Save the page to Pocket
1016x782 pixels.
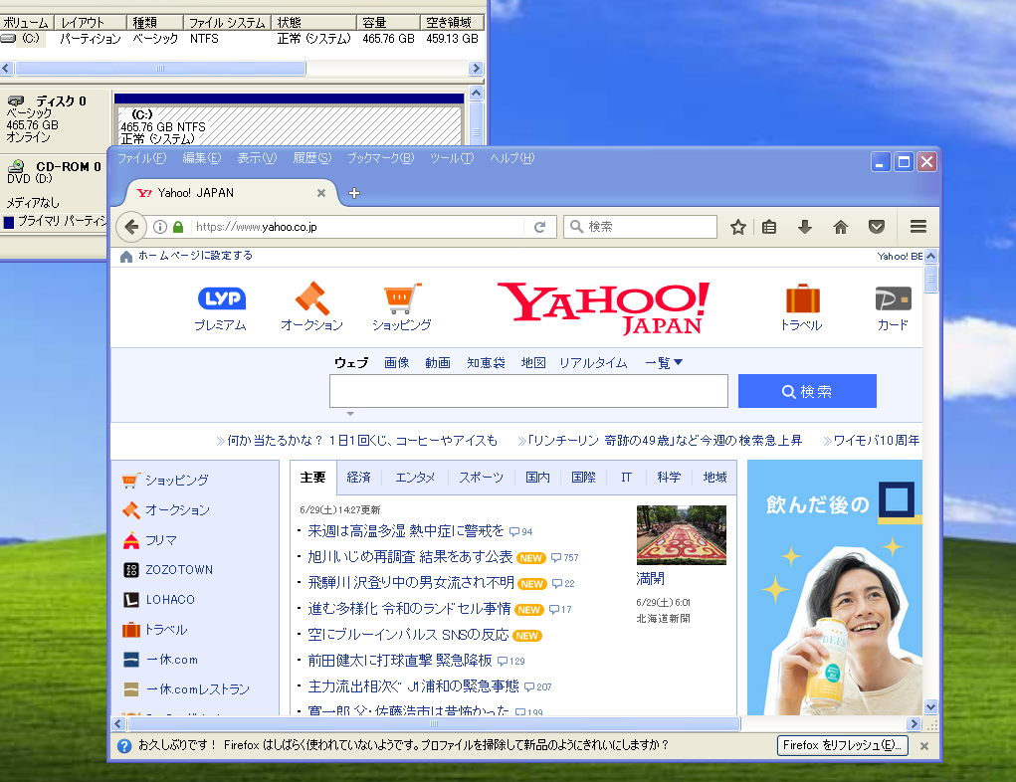(876, 227)
